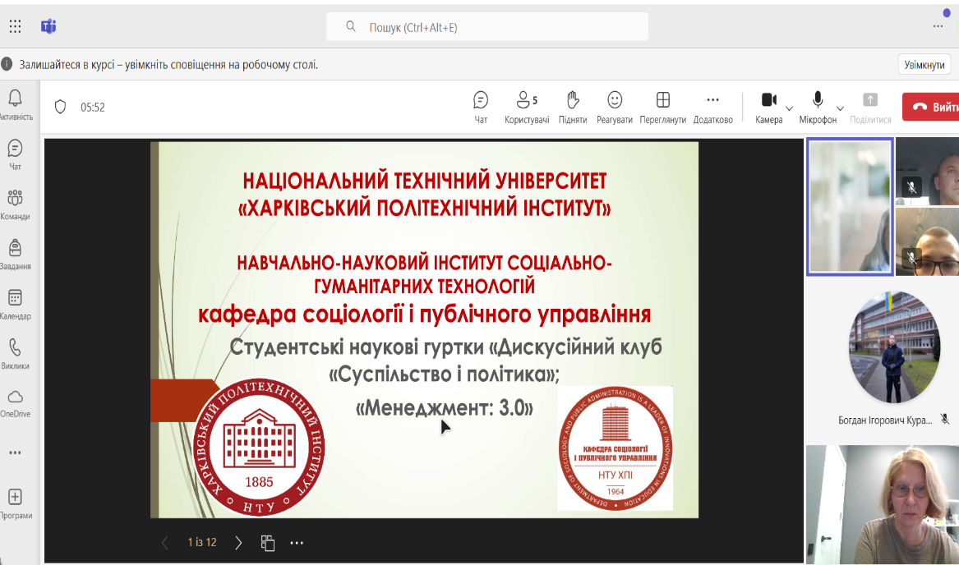Viewport: 959px width, 565px height.
Task: Open Команди in the left sidebar
Action: 16,204
